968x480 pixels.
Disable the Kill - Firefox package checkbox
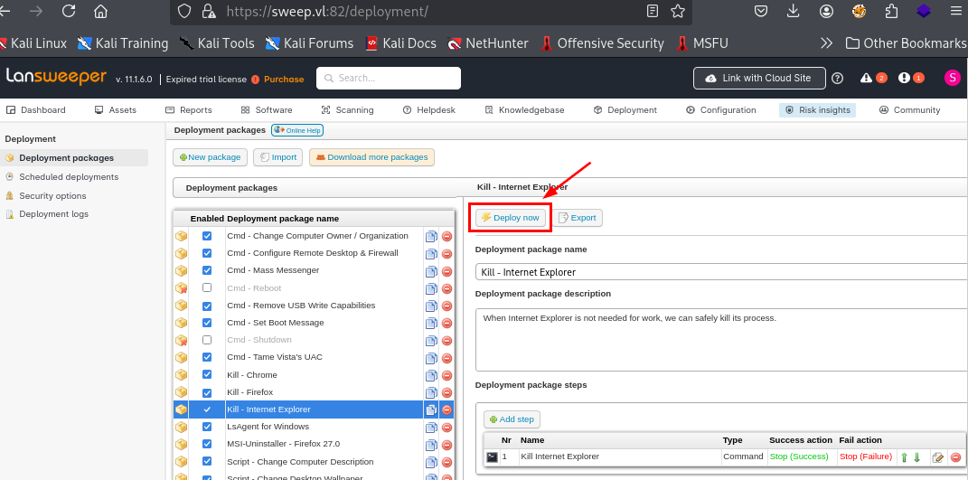207,392
